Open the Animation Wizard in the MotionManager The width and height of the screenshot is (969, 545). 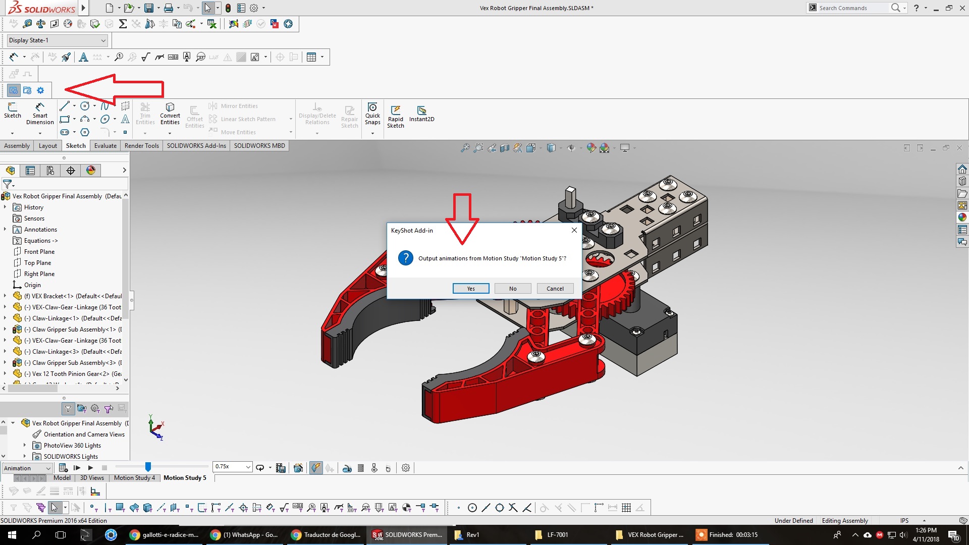(x=298, y=468)
